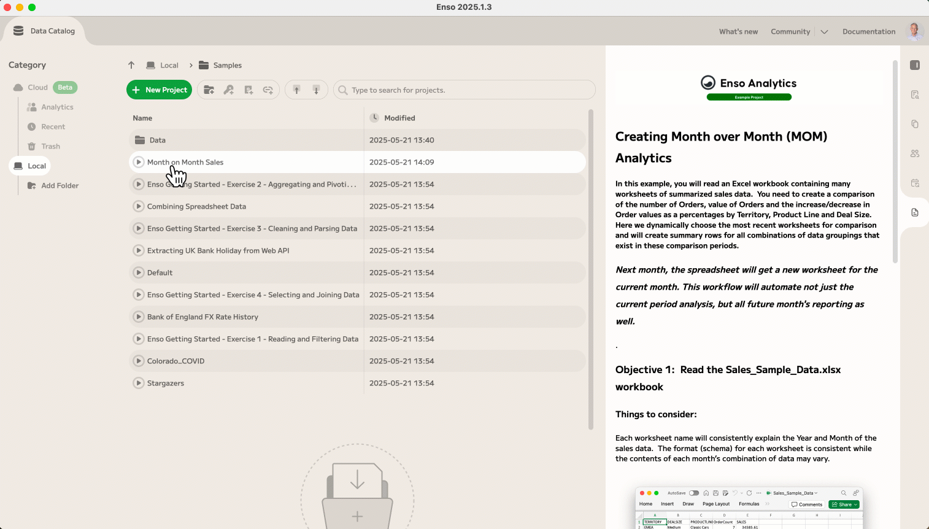Toggle the right side panel visibility
929x529 pixels.
pyautogui.click(x=915, y=65)
